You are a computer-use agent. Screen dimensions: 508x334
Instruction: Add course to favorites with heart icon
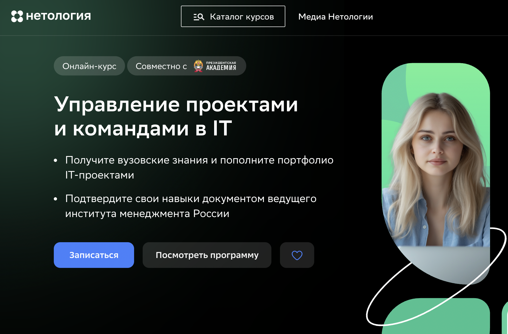click(x=297, y=255)
